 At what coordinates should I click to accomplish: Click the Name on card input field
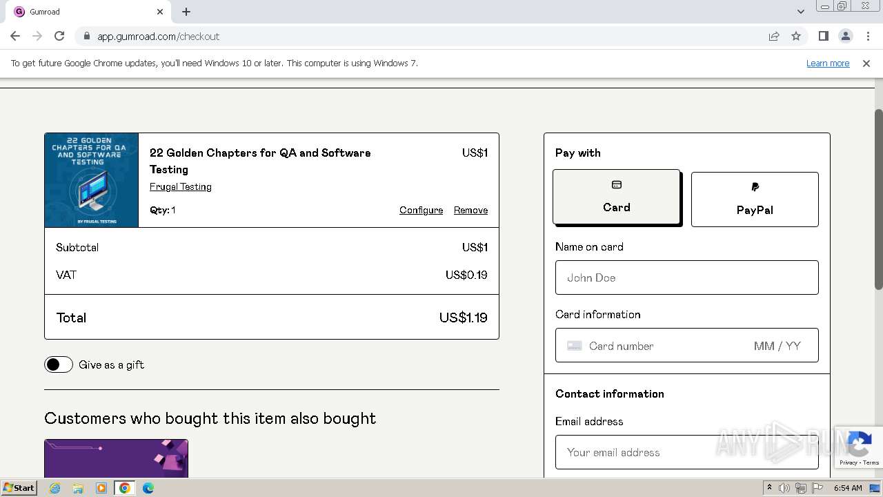686,277
